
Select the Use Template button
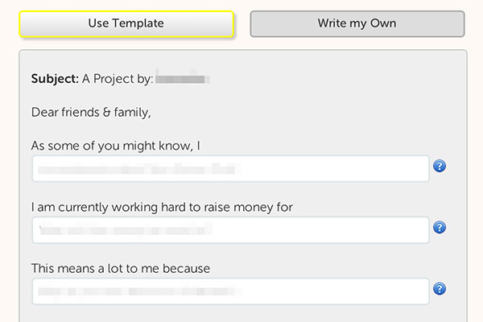point(126,24)
